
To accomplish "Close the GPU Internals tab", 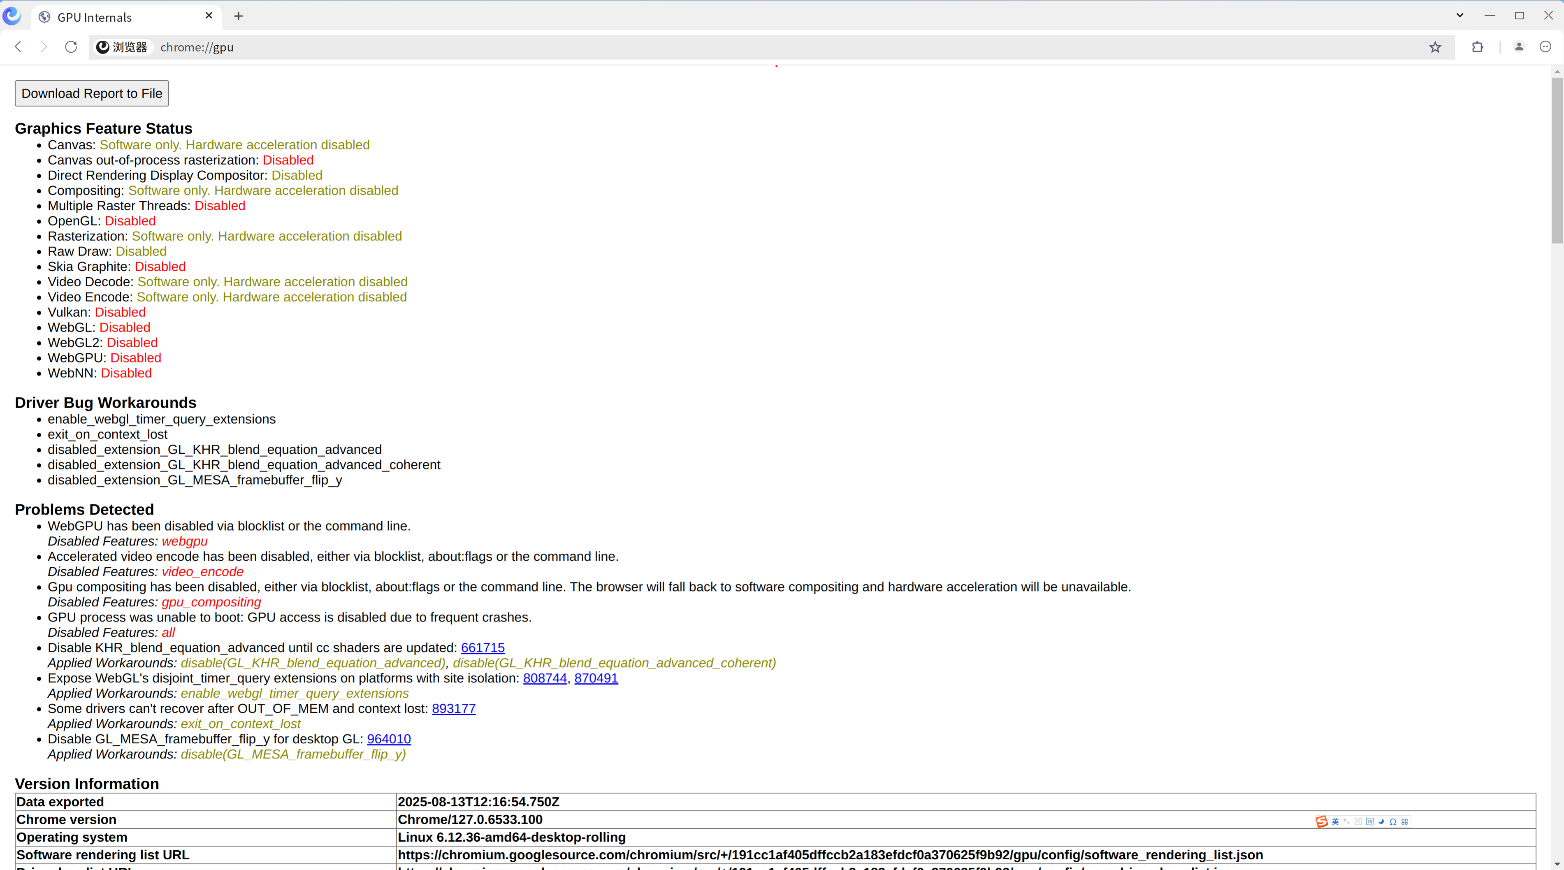I will pyautogui.click(x=209, y=16).
